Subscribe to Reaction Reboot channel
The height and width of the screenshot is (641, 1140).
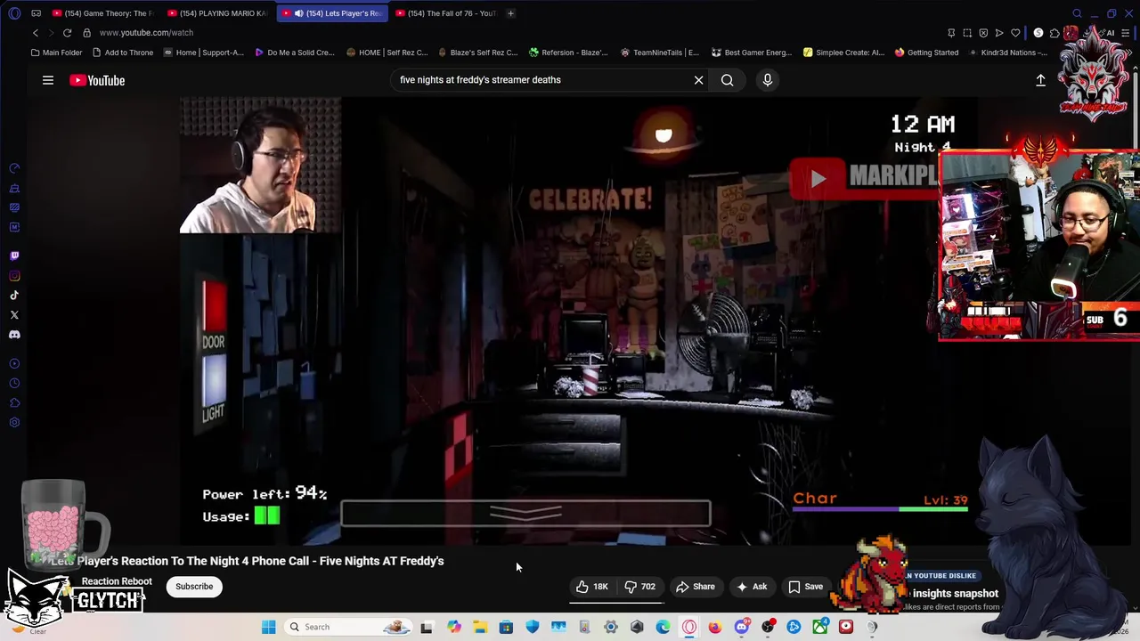pos(194,587)
